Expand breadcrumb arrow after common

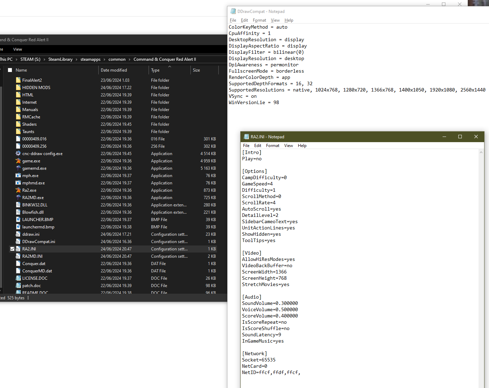click(129, 59)
